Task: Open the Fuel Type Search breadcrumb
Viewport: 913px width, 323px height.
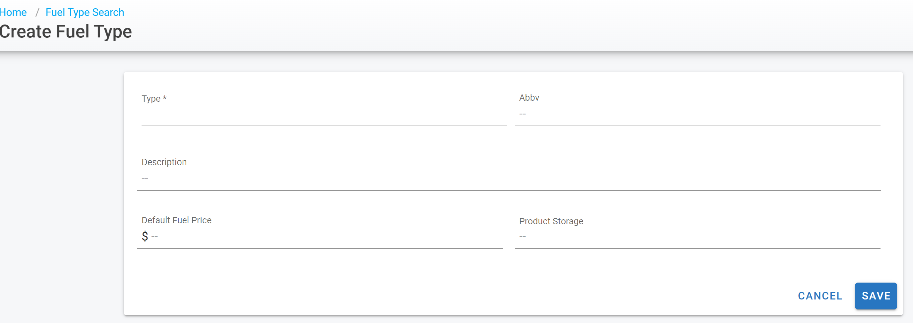Action: click(x=85, y=12)
